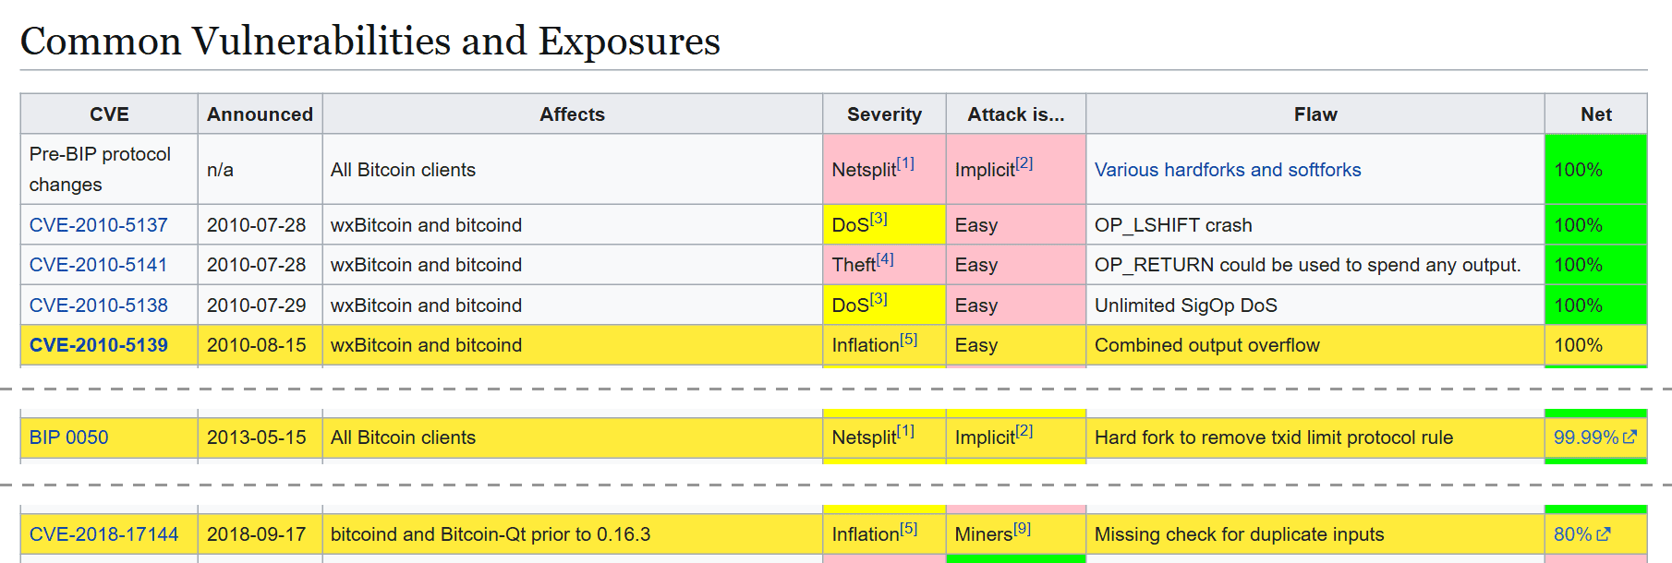Click 'OP_LSHIFT crash' flaw cell

tap(1315, 225)
